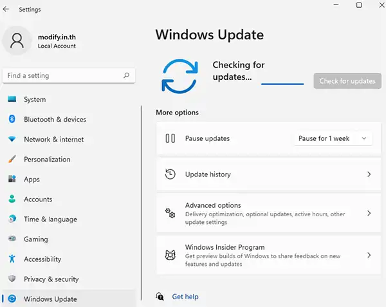Click the back arrow in title bar
Screen dimensions: 386x307
pyautogui.click(x=6, y=10)
